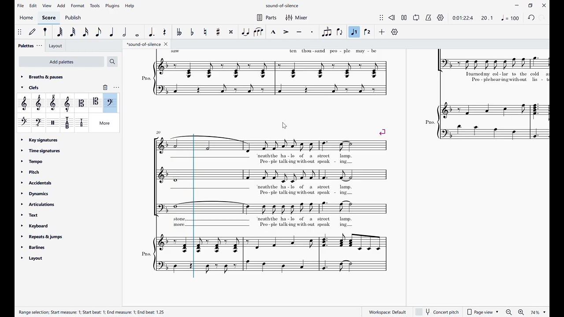Image resolution: width=564 pixels, height=317 pixels.
Task: Toggle loop playback
Action: point(416,18)
